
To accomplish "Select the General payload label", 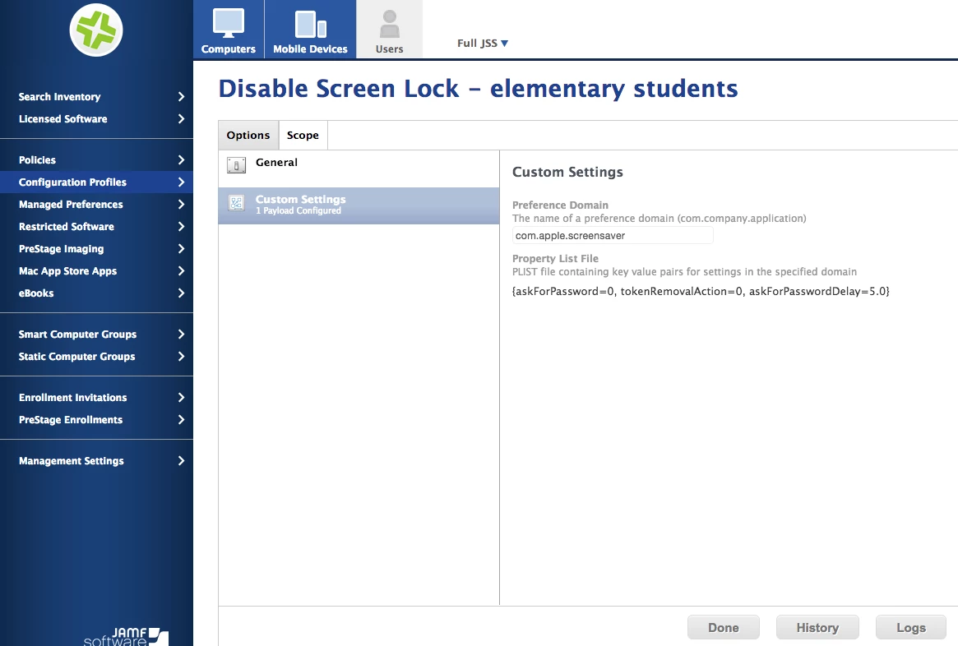I will point(277,163).
